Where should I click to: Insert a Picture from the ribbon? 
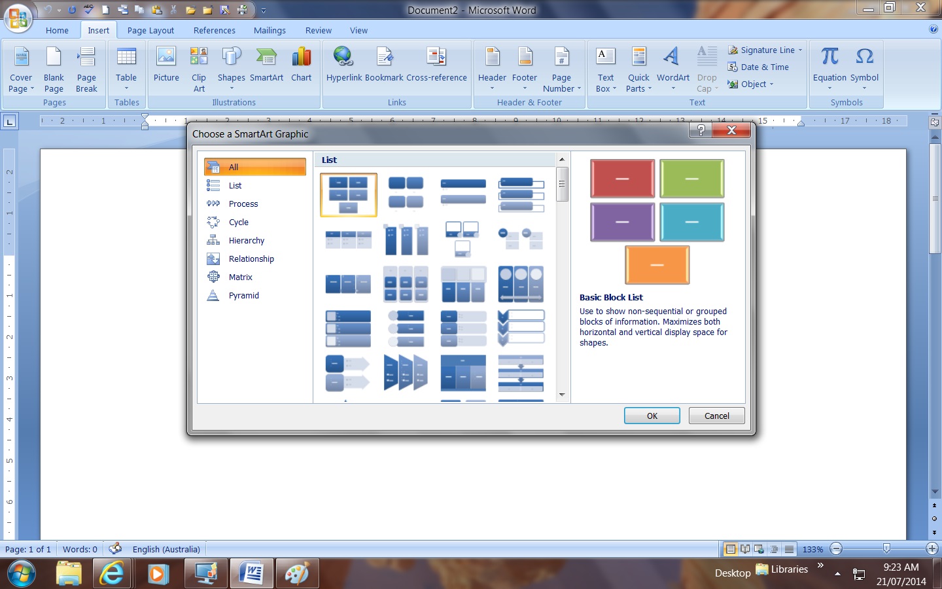tap(166, 65)
